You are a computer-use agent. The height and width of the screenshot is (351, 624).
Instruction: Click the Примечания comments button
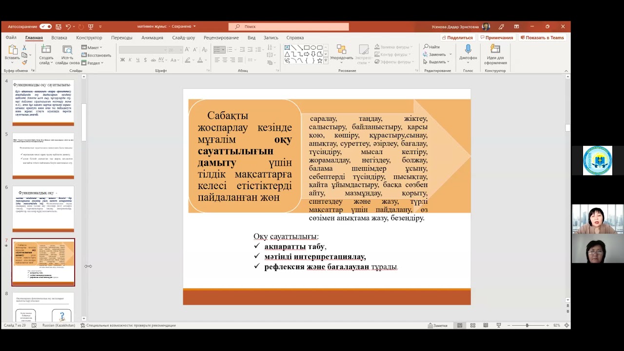coord(496,38)
